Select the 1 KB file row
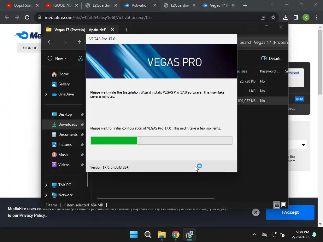Image resolution: width=323 pixels, height=242 pixels. point(263,91)
